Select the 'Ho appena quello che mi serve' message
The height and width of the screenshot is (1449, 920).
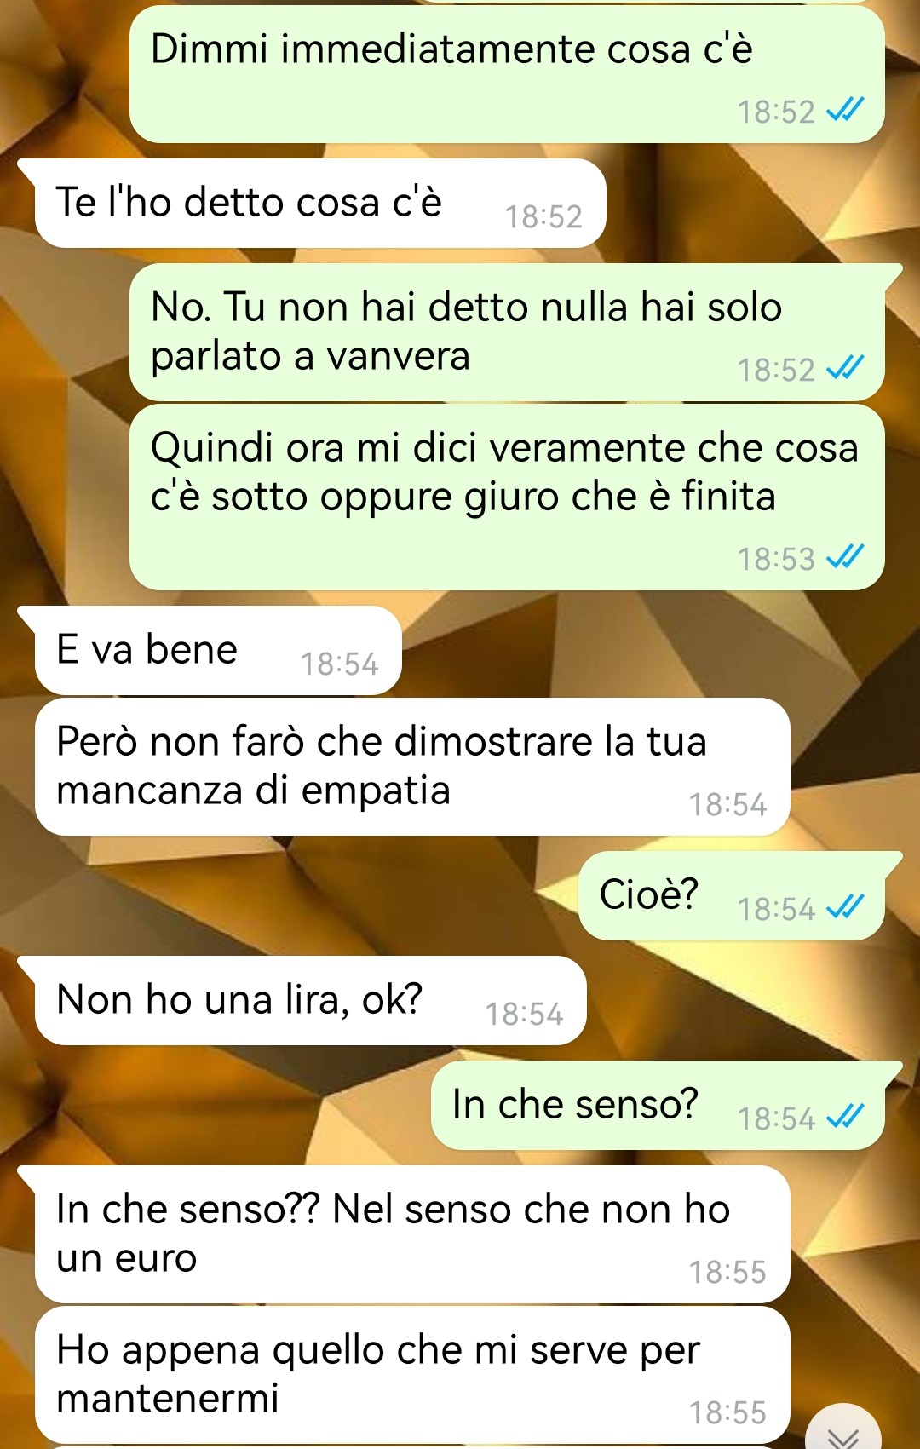click(x=412, y=1375)
